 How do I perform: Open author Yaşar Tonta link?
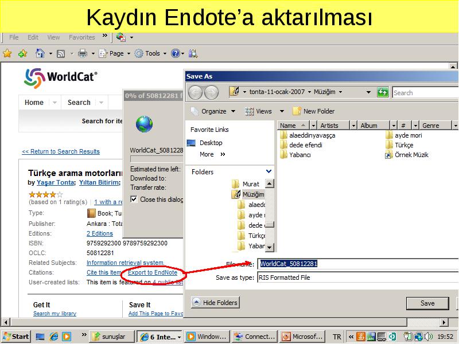click(55, 182)
